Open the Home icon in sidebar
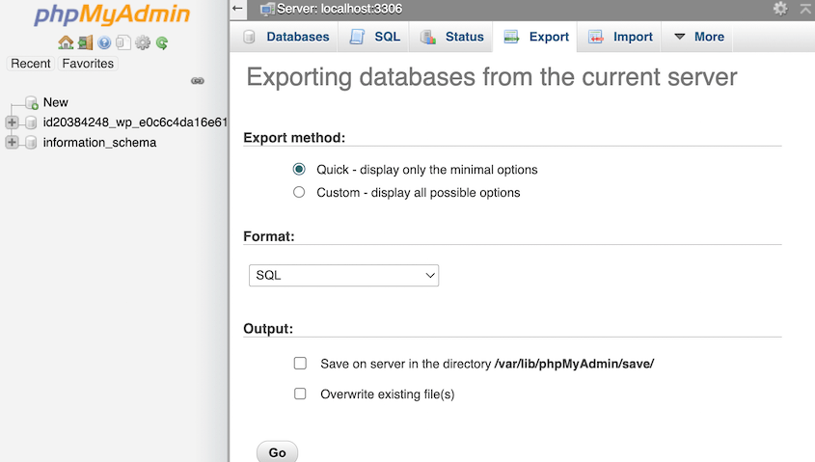This screenshot has height=462, width=815. point(66,42)
